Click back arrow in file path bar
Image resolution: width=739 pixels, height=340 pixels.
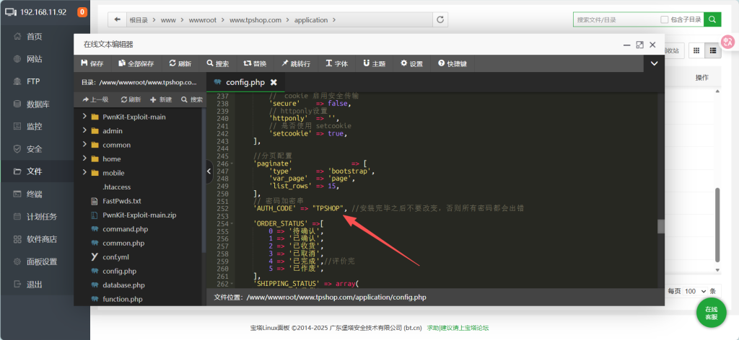pyautogui.click(x=117, y=19)
